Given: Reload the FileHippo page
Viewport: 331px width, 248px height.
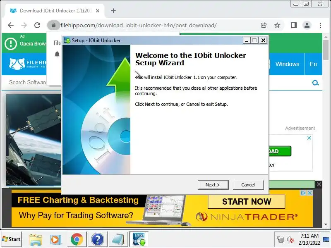Looking at the screenshot, I should coord(37,25).
